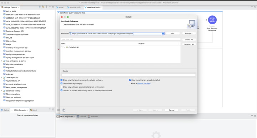Minimize the Package Explorer panel

click(x=50, y=6)
